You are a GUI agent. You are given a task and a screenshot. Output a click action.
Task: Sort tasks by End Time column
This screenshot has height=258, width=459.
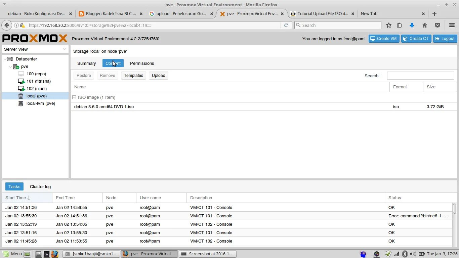coord(77,198)
